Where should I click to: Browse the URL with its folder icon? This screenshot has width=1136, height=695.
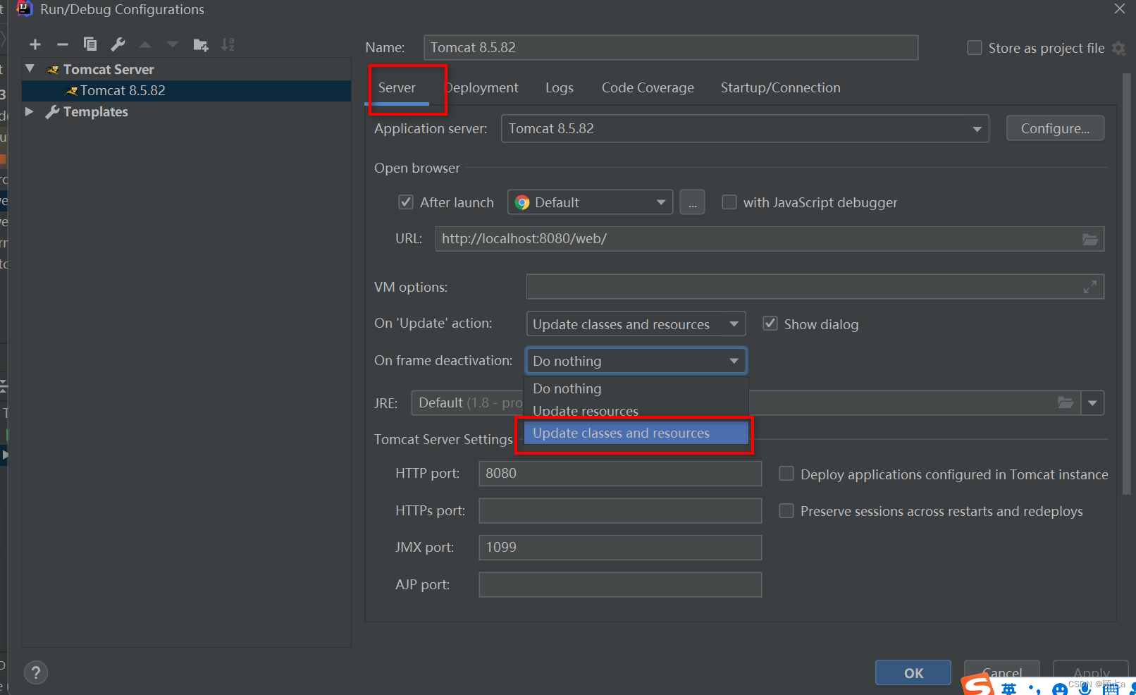pyautogui.click(x=1089, y=239)
